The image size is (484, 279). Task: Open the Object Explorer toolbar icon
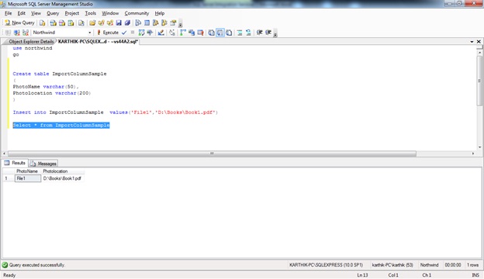click(x=156, y=22)
